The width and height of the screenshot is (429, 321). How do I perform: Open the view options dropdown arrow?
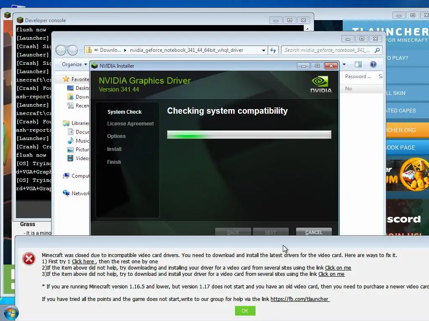pyautogui.click(x=344, y=64)
